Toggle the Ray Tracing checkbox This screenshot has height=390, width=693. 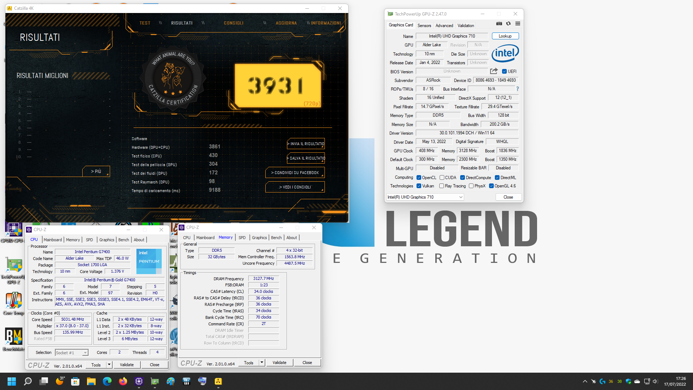click(441, 186)
